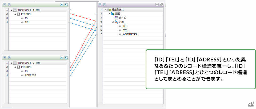Select TEL label under 対象
Viewport: 256px width, 109px height.
(x=126, y=30)
